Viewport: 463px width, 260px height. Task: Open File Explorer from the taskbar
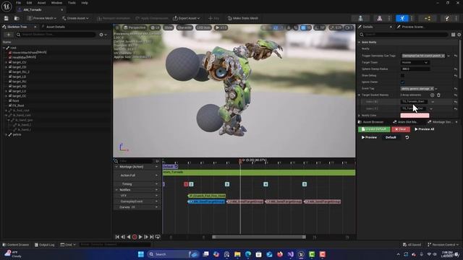237,254
